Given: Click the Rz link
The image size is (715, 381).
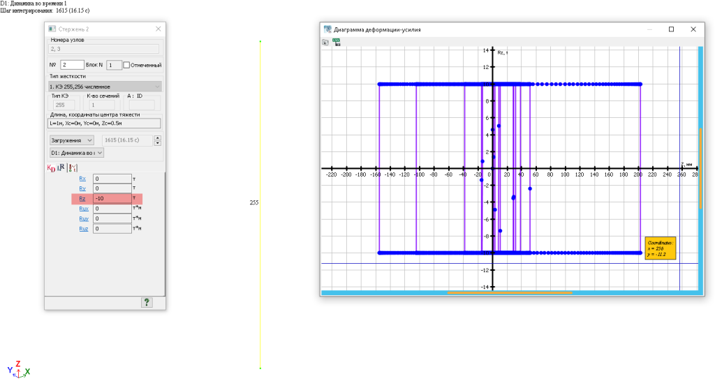Looking at the screenshot, I should pyautogui.click(x=82, y=199).
